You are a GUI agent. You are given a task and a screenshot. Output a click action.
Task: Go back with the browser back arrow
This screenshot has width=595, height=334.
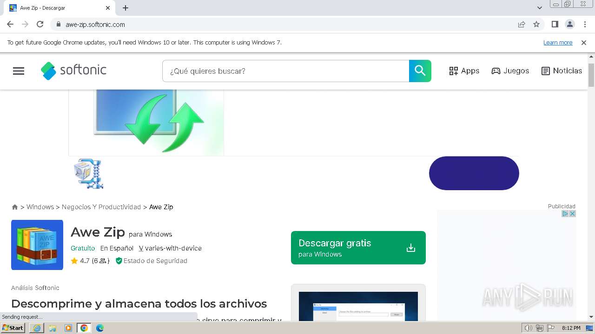(x=10, y=24)
